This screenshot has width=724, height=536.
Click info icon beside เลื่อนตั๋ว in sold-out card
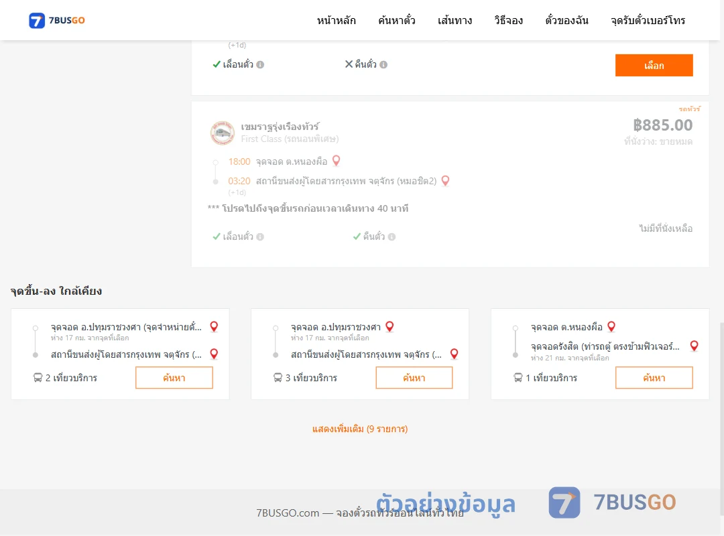260,237
